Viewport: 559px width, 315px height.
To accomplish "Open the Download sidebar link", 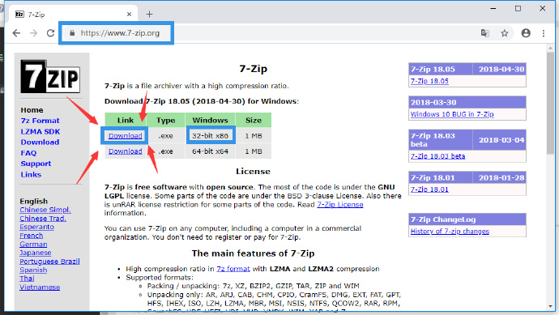I will (x=40, y=143).
